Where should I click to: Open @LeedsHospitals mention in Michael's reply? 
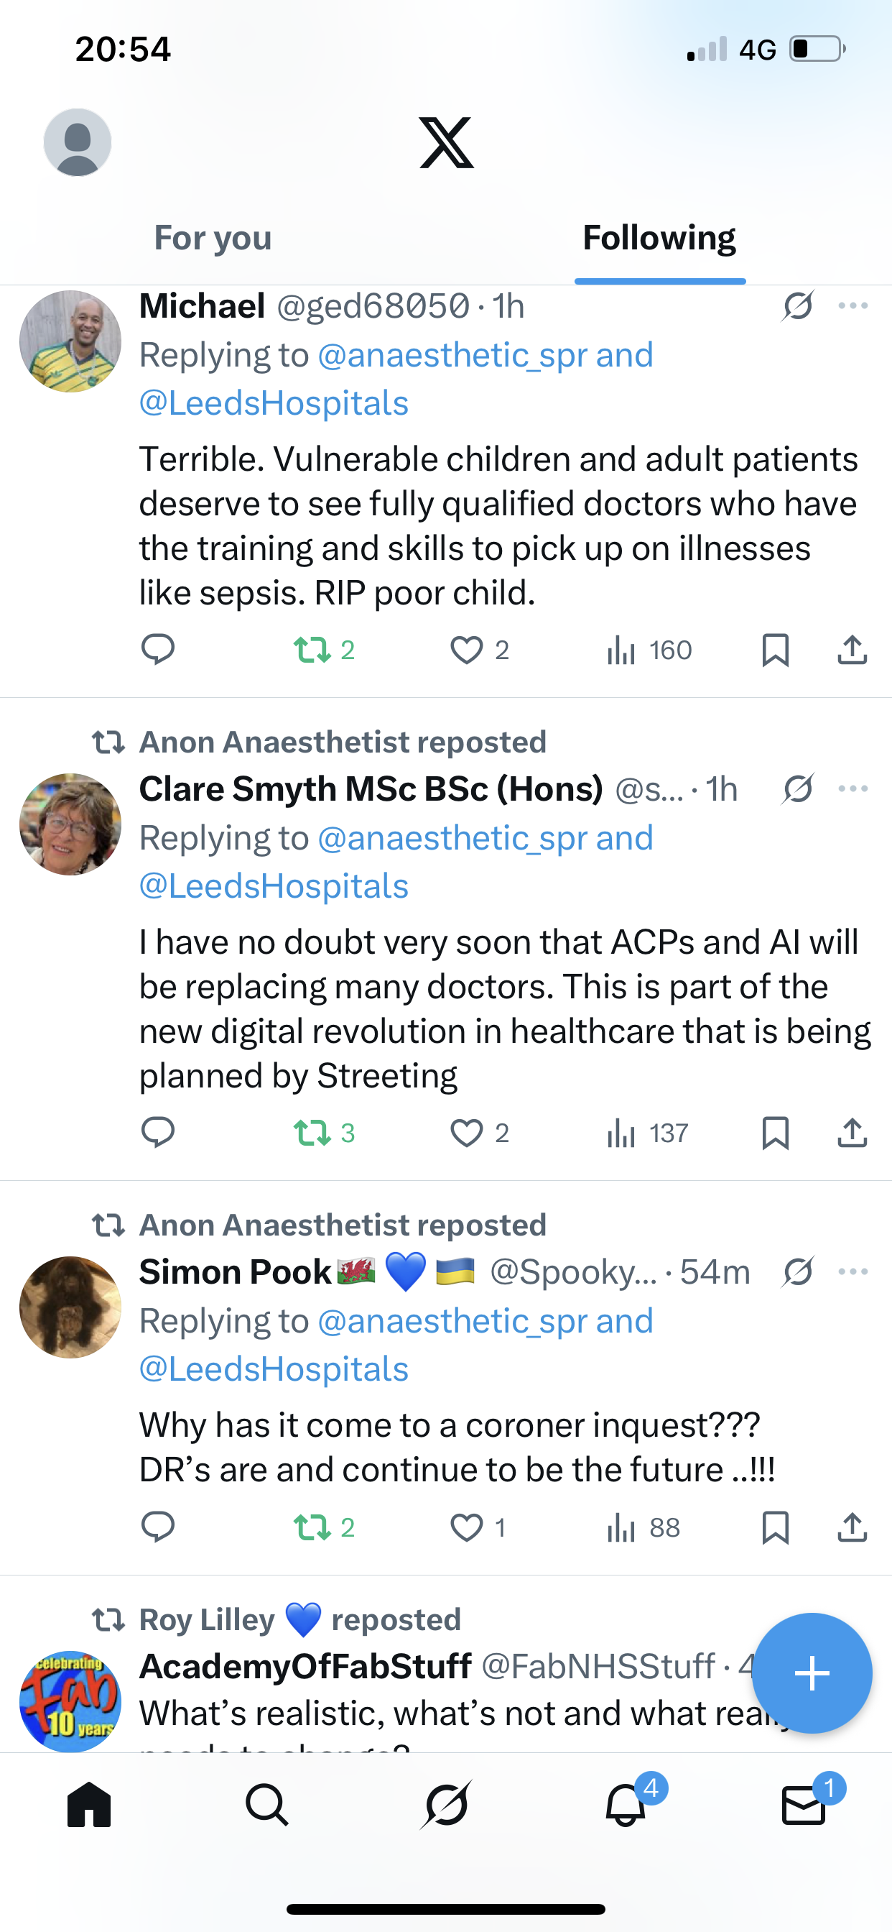(274, 402)
